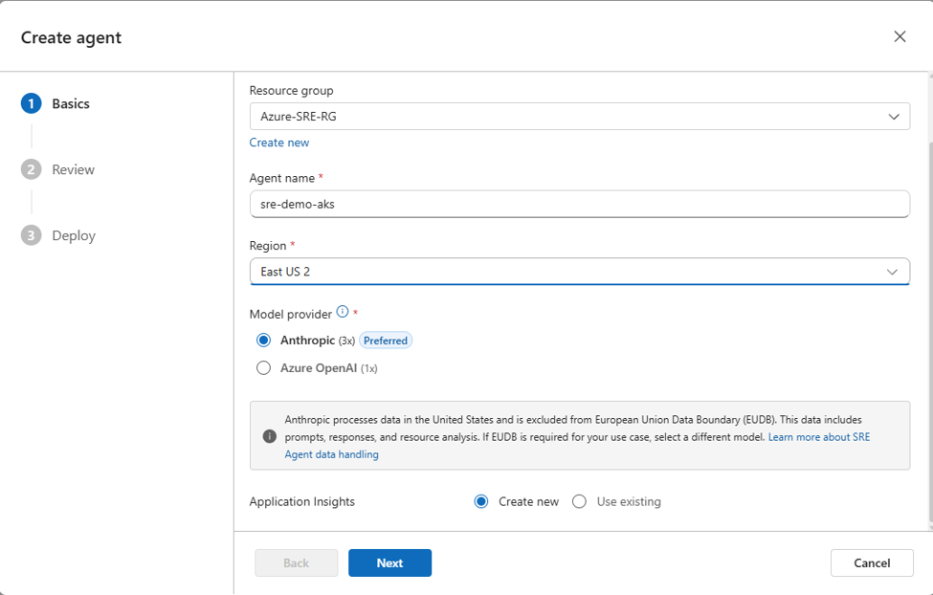The height and width of the screenshot is (595, 933).
Task: Choose Create new for Application Insights
Action: 481,501
